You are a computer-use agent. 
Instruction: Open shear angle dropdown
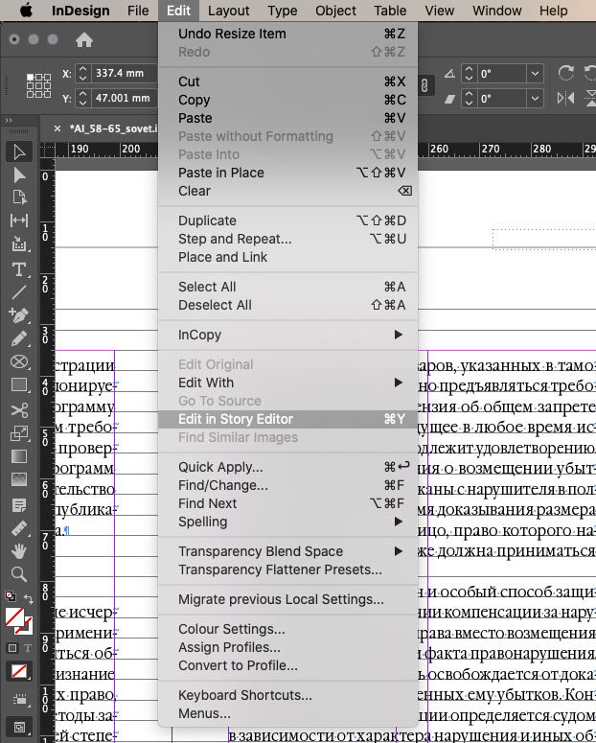tap(535, 99)
